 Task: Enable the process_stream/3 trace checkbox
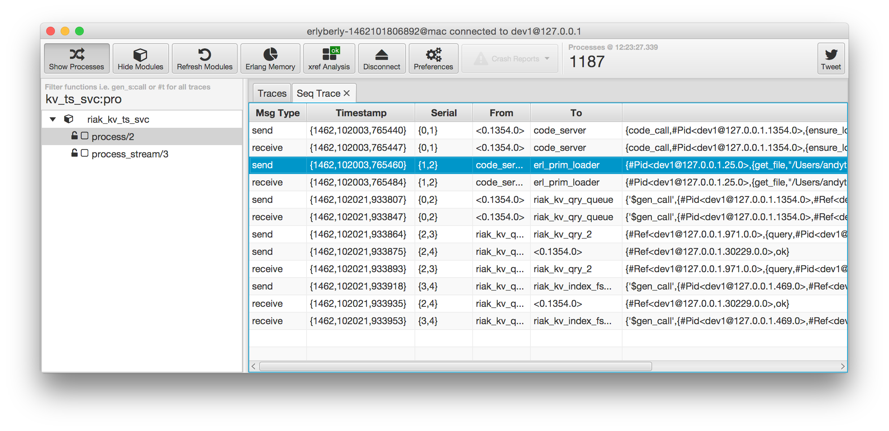[84, 153]
